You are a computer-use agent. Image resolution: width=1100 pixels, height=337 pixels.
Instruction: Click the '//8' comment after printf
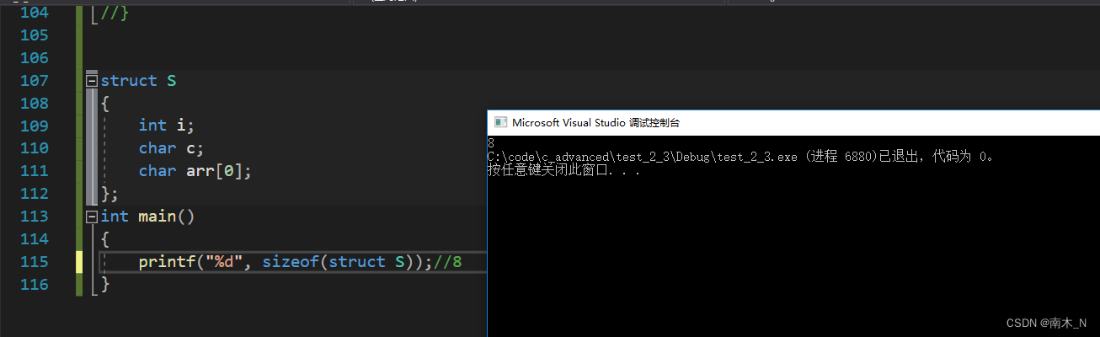(448, 262)
